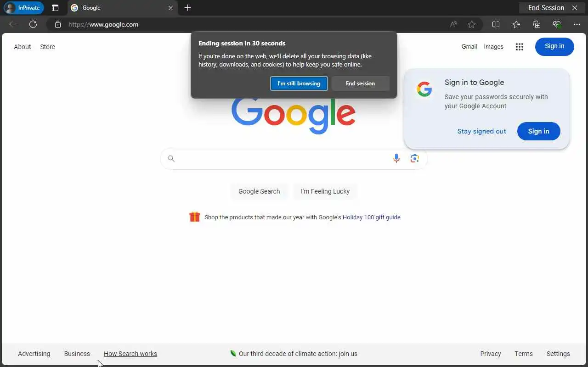Click the gift box icon

point(195,217)
